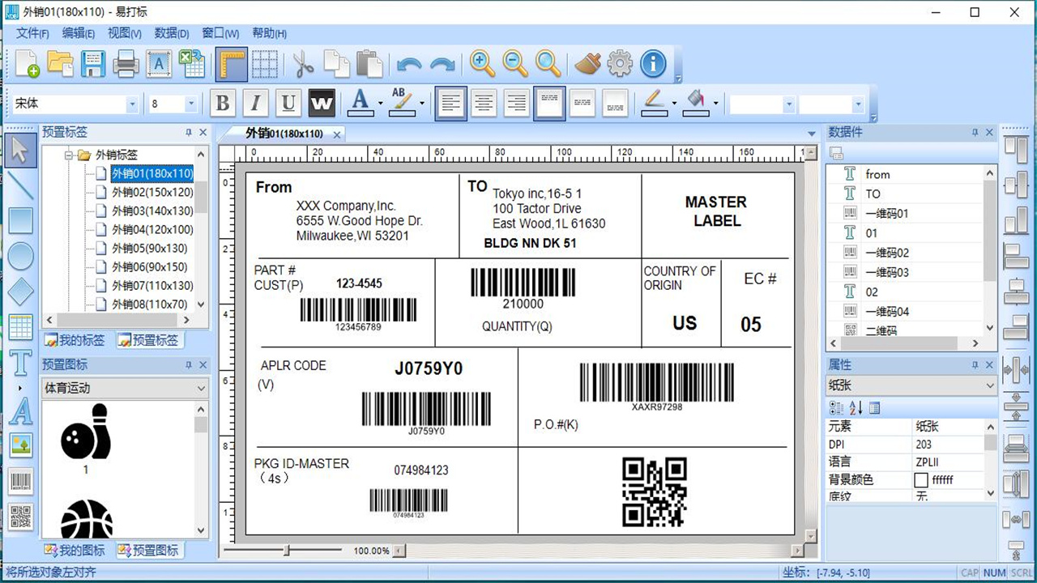Open the settings gear icon
This screenshot has height=583, width=1037.
[x=620, y=63]
